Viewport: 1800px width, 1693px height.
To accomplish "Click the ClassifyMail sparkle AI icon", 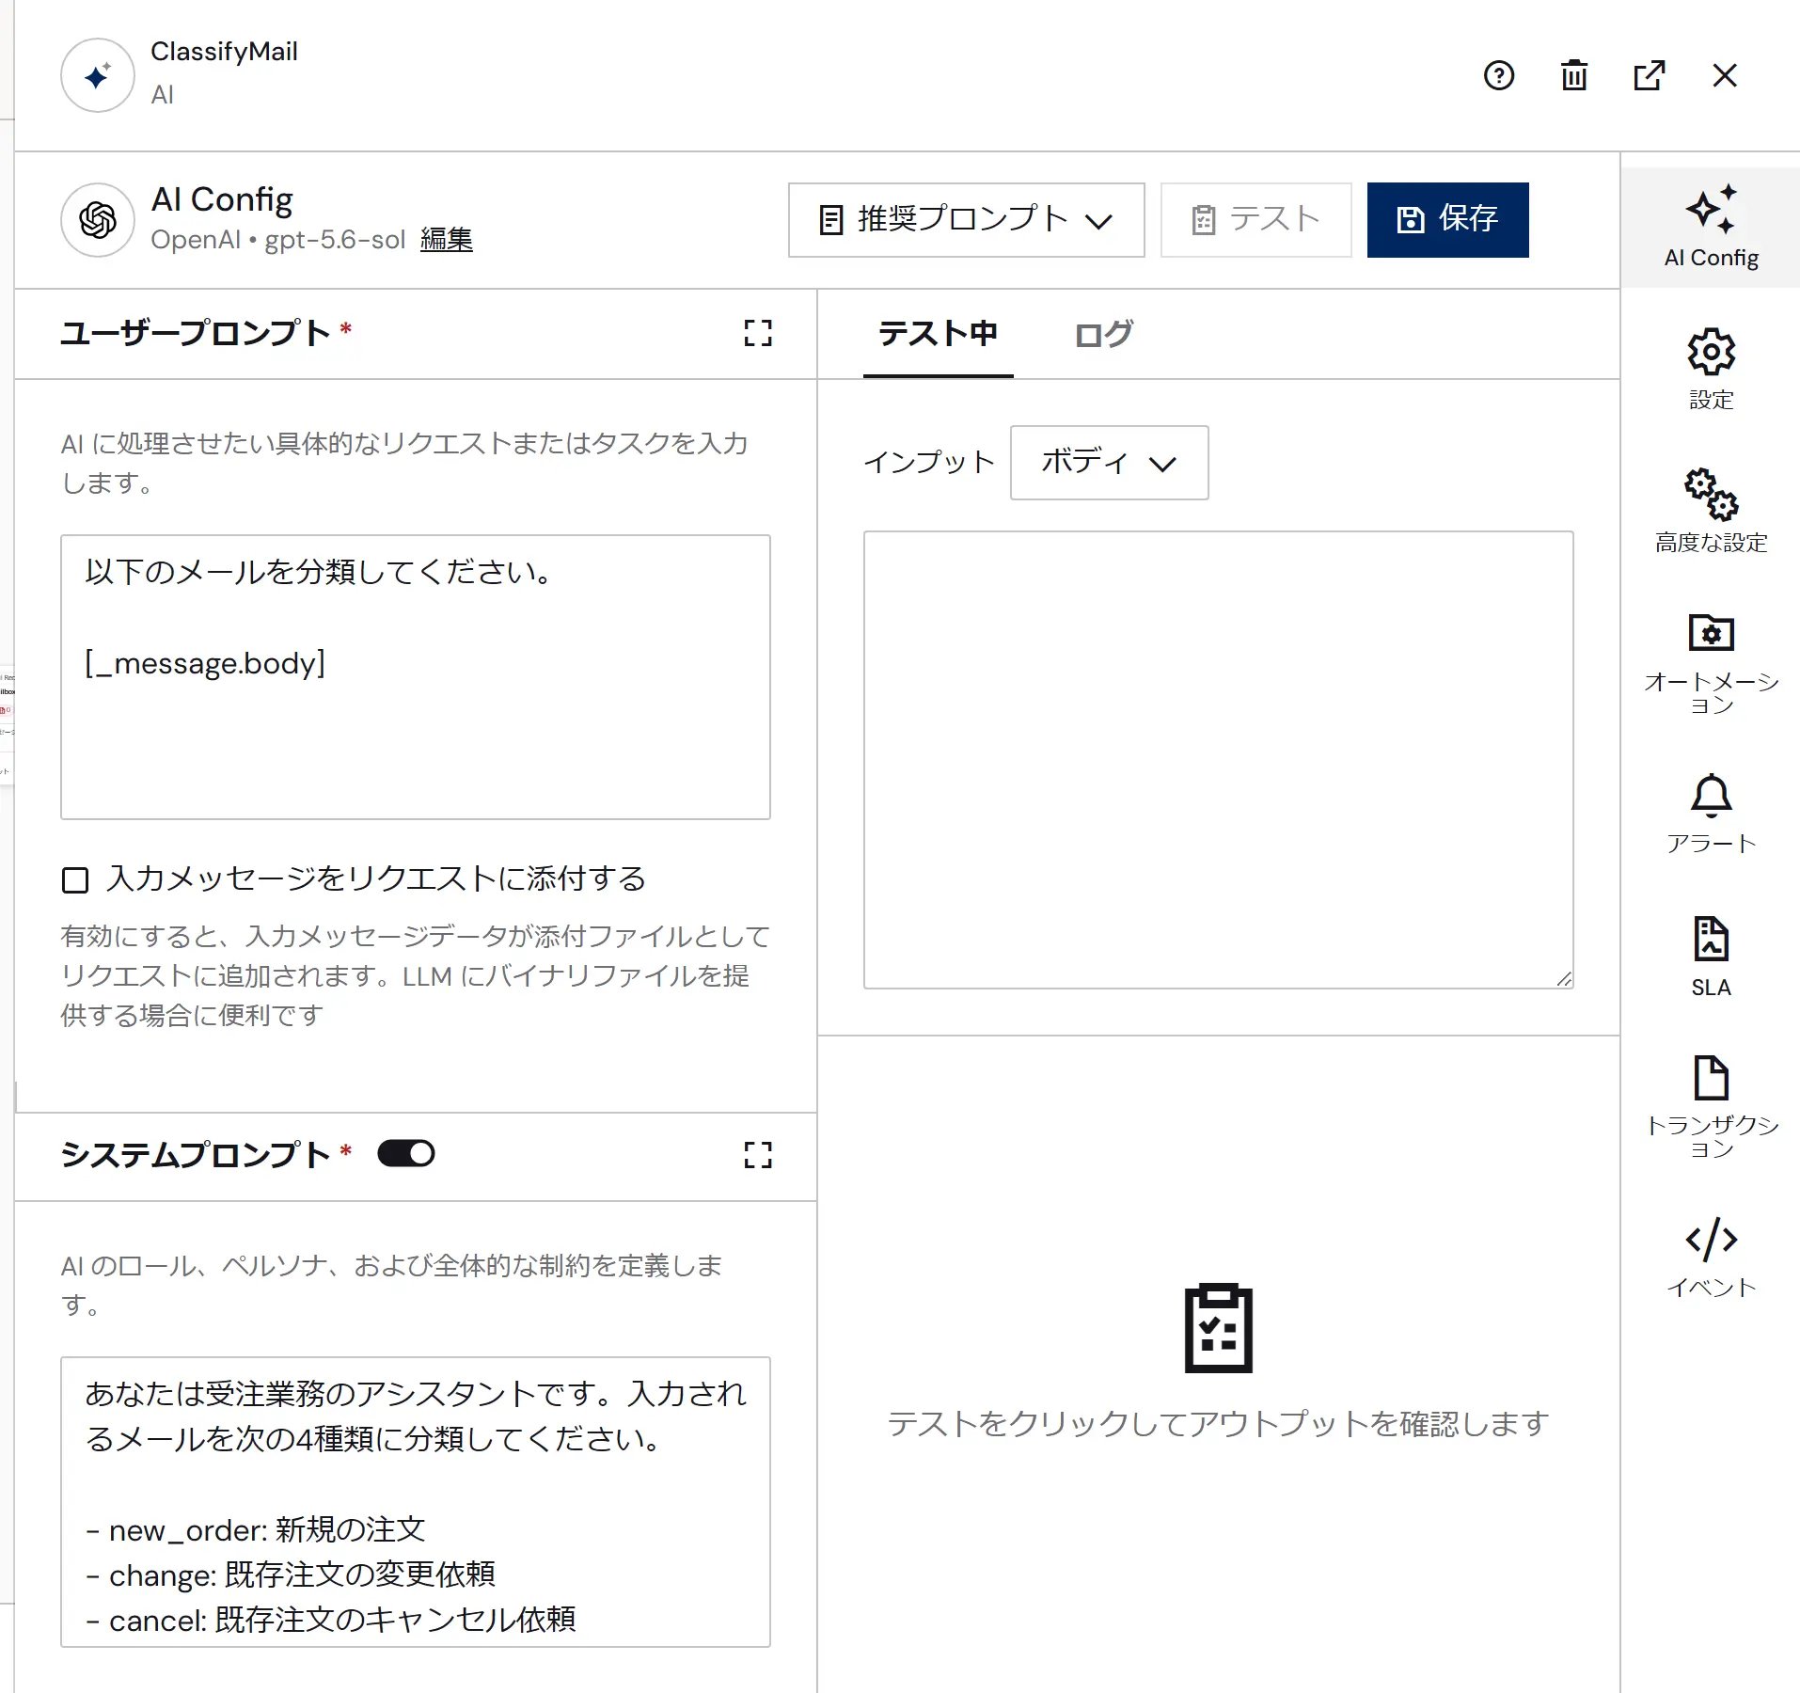I will (98, 75).
